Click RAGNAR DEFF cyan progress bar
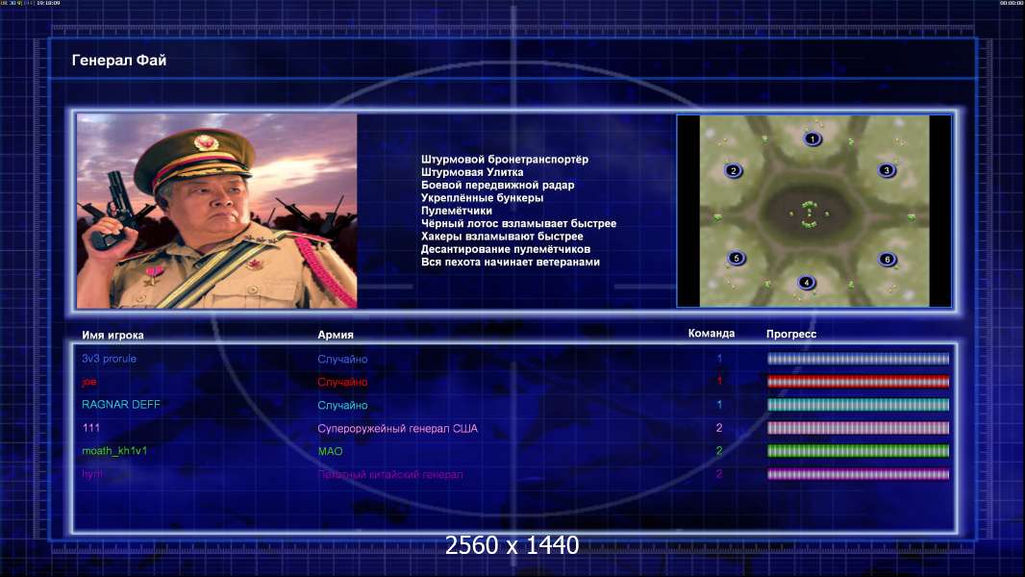The height and width of the screenshot is (577, 1025). click(x=858, y=405)
